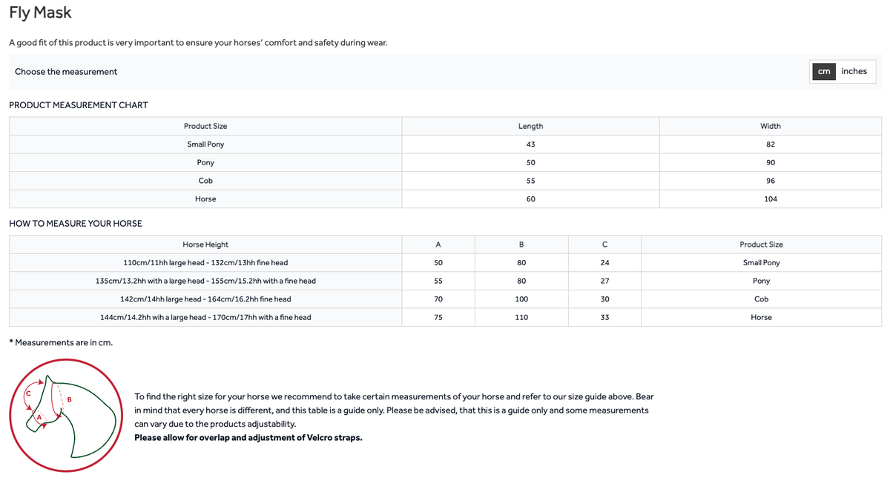
Task: Select the Small Pony row in product chart
Action: [x=445, y=144]
